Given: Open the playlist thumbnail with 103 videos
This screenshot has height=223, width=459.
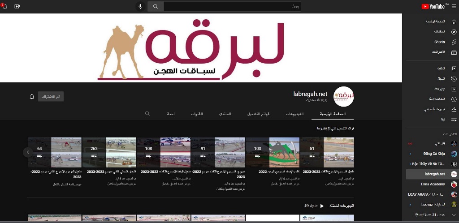Looking at the screenshot, I should pos(273,152).
